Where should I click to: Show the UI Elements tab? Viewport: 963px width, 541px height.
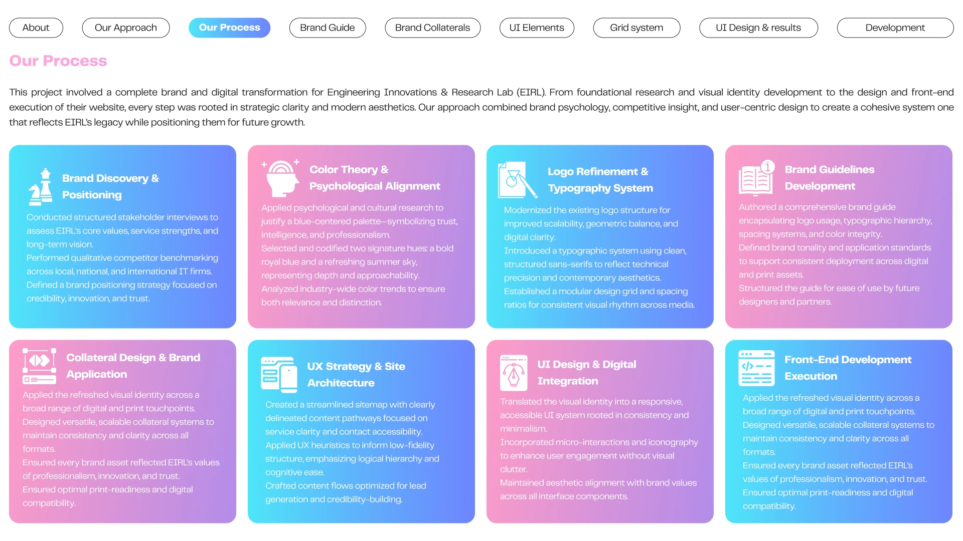[537, 28]
